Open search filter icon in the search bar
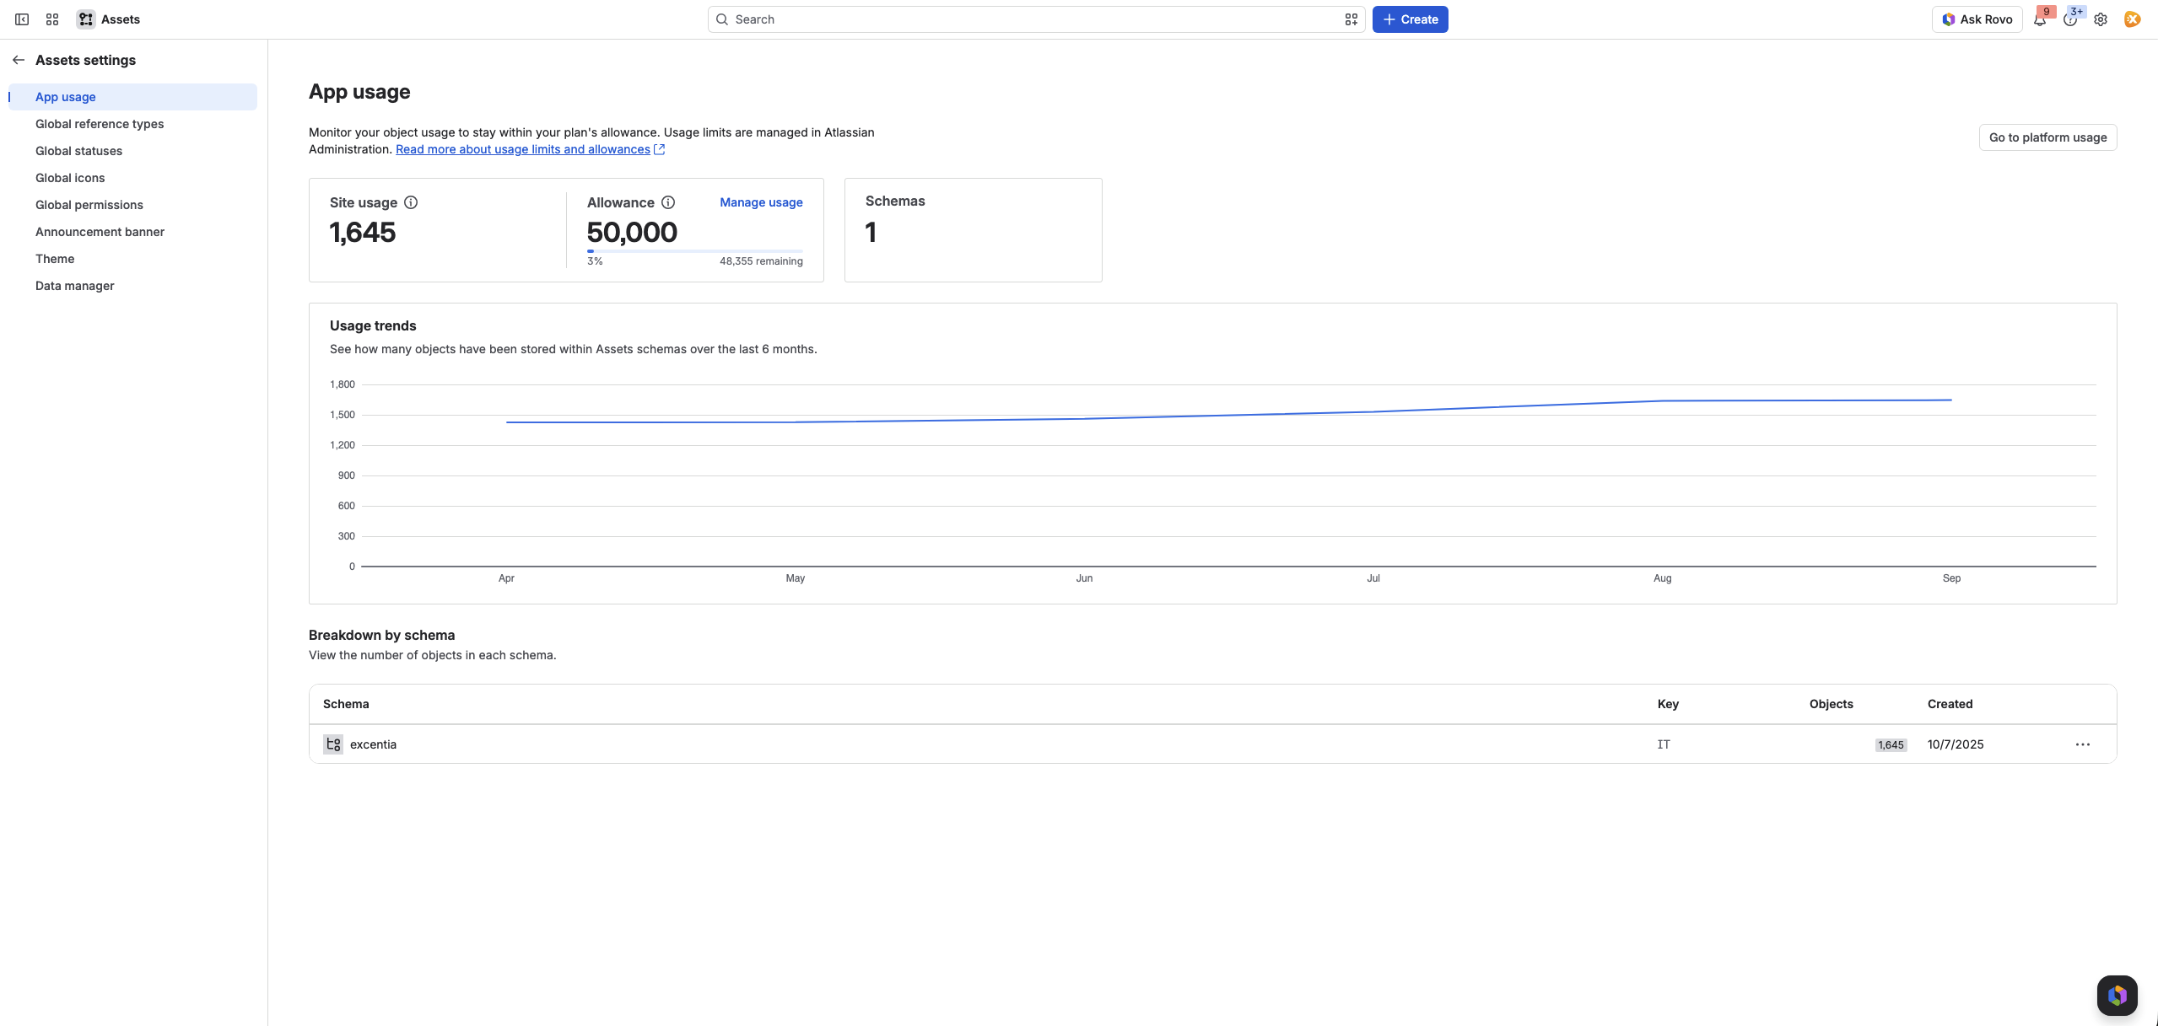This screenshot has width=2158, height=1026. coord(1351,19)
